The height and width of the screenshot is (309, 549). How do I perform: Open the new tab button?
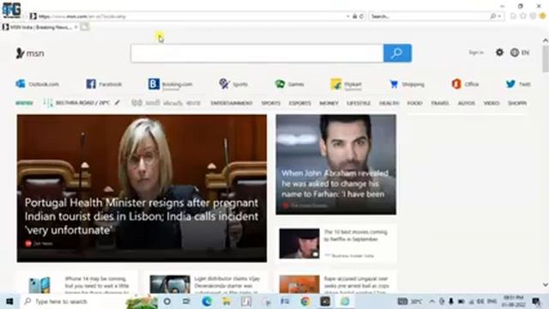(x=85, y=27)
